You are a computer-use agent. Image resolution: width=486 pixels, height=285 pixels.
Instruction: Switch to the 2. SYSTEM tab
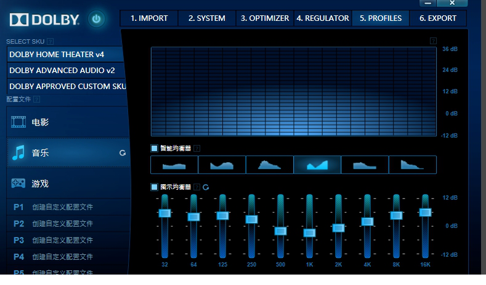(207, 18)
